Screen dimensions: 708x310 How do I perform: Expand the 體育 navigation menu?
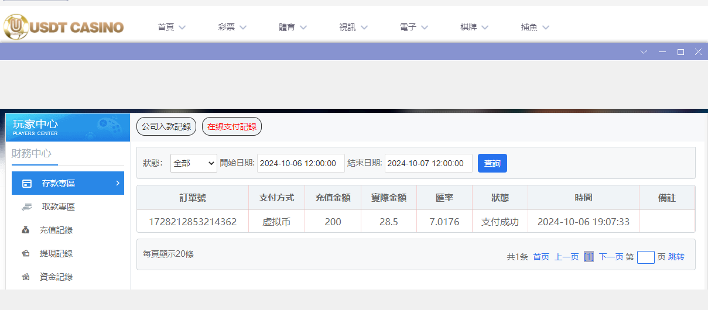coord(293,27)
